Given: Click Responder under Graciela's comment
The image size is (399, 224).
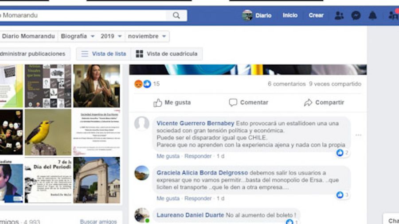Looking at the screenshot, I should click(198, 198).
